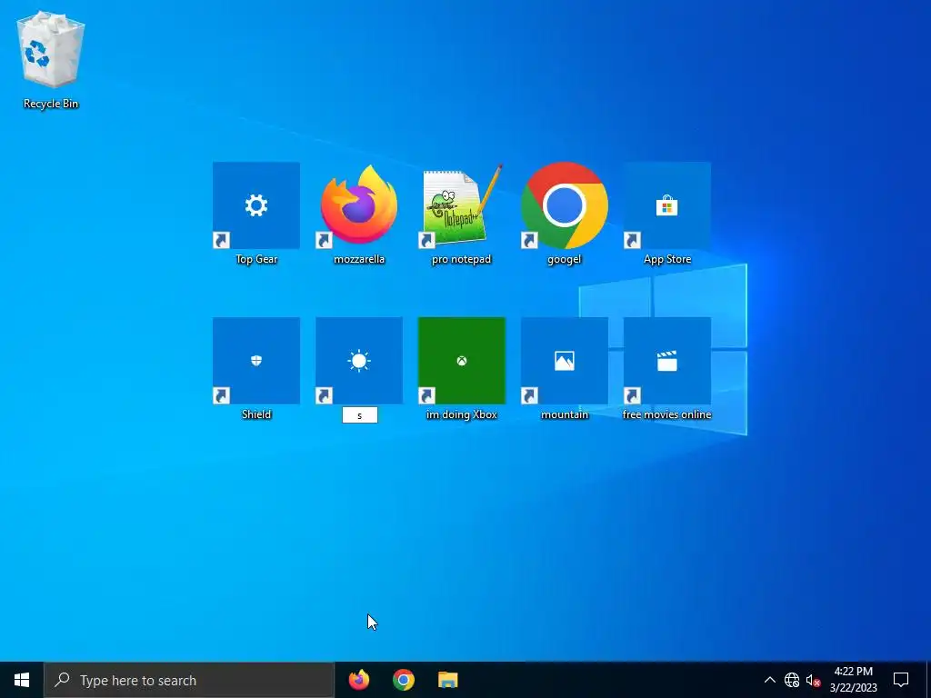Click the 'Recycle Bin' label text
The height and width of the screenshot is (698, 931).
click(51, 104)
